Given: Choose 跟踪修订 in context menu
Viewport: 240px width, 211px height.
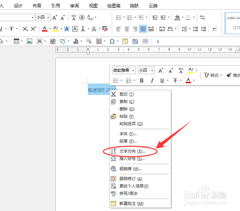Looking at the screenshot, I should coord(140,179).
